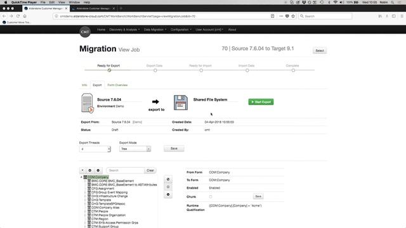Click the Export Data progress marker
Image resolution: width=406 pixels, height=228 pixels.
(x=155, y=70)
